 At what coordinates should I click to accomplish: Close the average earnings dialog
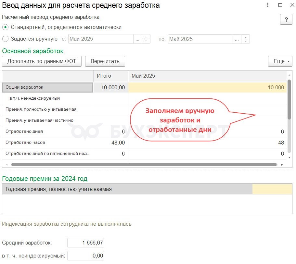[292, 5]
